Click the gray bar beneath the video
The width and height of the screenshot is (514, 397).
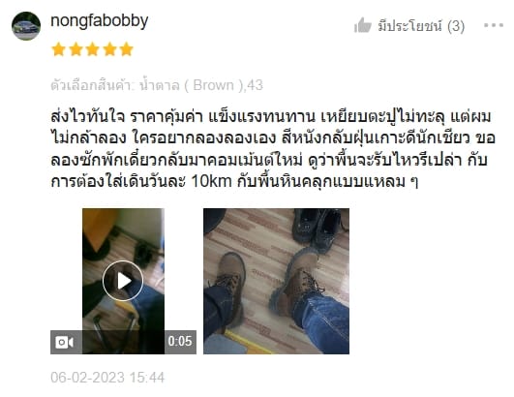pyautogui.click(x=123, y=342)
